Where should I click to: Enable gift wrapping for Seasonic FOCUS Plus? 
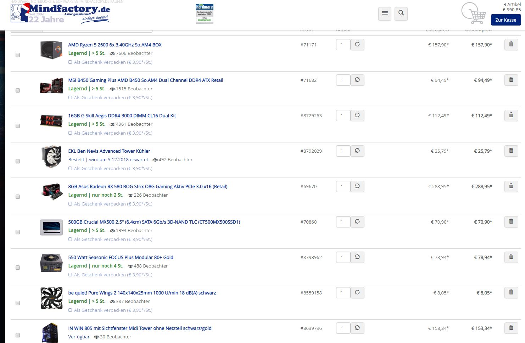point(70,275)
